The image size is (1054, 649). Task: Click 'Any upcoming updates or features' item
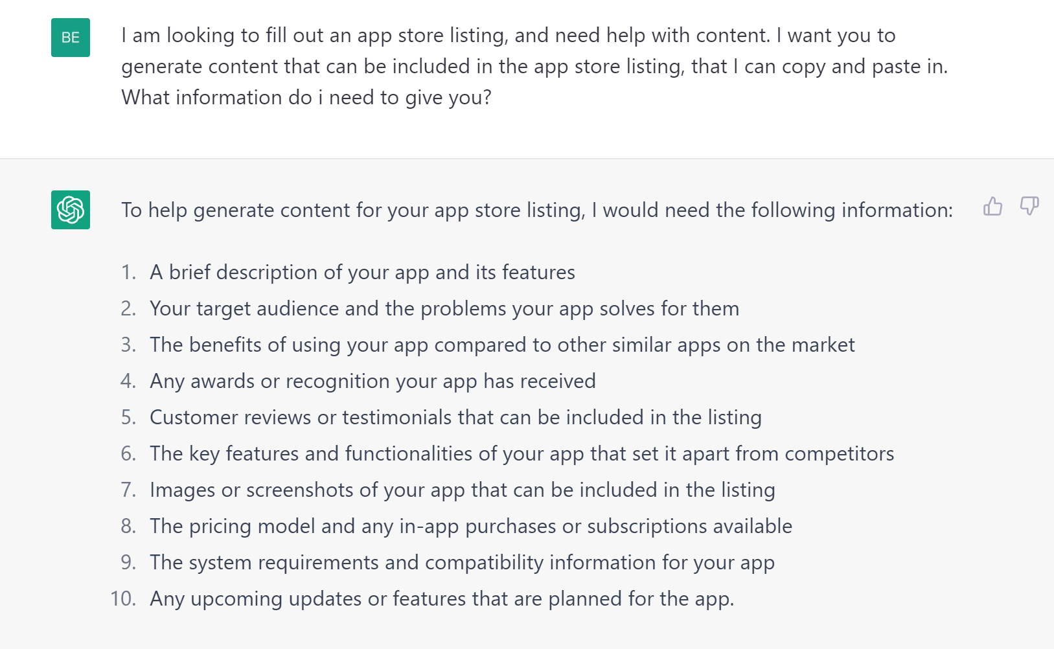click(x=442, y=598)
